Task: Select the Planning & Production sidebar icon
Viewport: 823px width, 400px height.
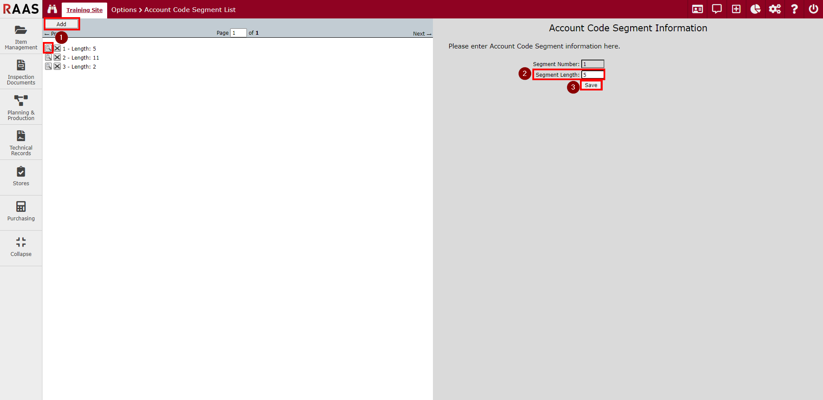Action: click(21, 106)
